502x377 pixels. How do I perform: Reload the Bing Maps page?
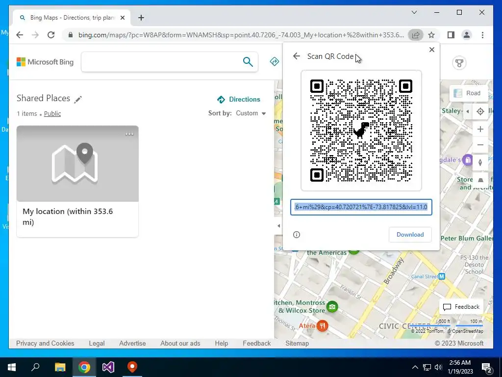(x=51, y=35)
